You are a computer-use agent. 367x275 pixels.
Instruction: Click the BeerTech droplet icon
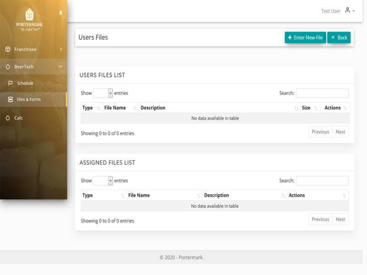coord(7,66)
